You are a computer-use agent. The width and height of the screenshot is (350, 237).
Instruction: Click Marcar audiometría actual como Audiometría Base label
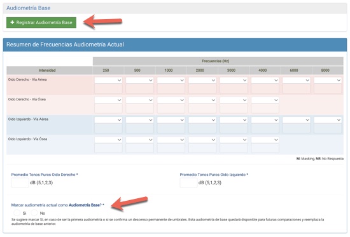57,205
